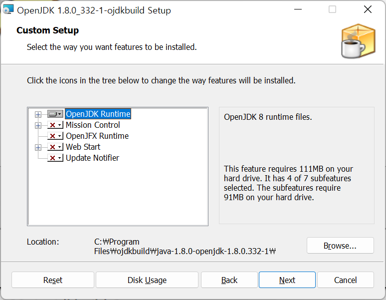Open the Mission Control install-state dropdown icon

click(55, 125)
